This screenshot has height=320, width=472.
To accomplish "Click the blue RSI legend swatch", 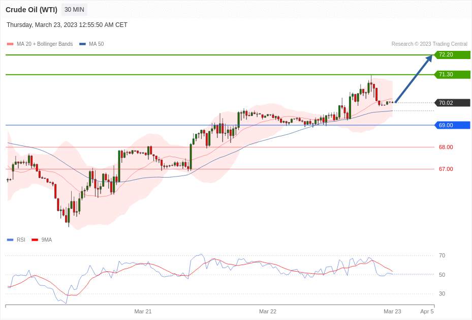I will (10, 240).
